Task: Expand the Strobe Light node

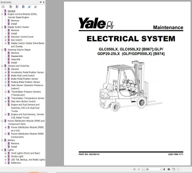Action: [x=5, y=156]
